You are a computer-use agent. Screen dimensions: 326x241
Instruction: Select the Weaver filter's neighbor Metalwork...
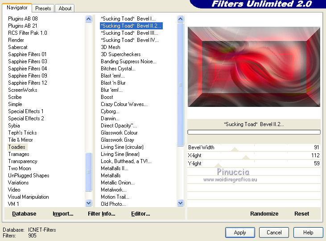tap(114, 190)
